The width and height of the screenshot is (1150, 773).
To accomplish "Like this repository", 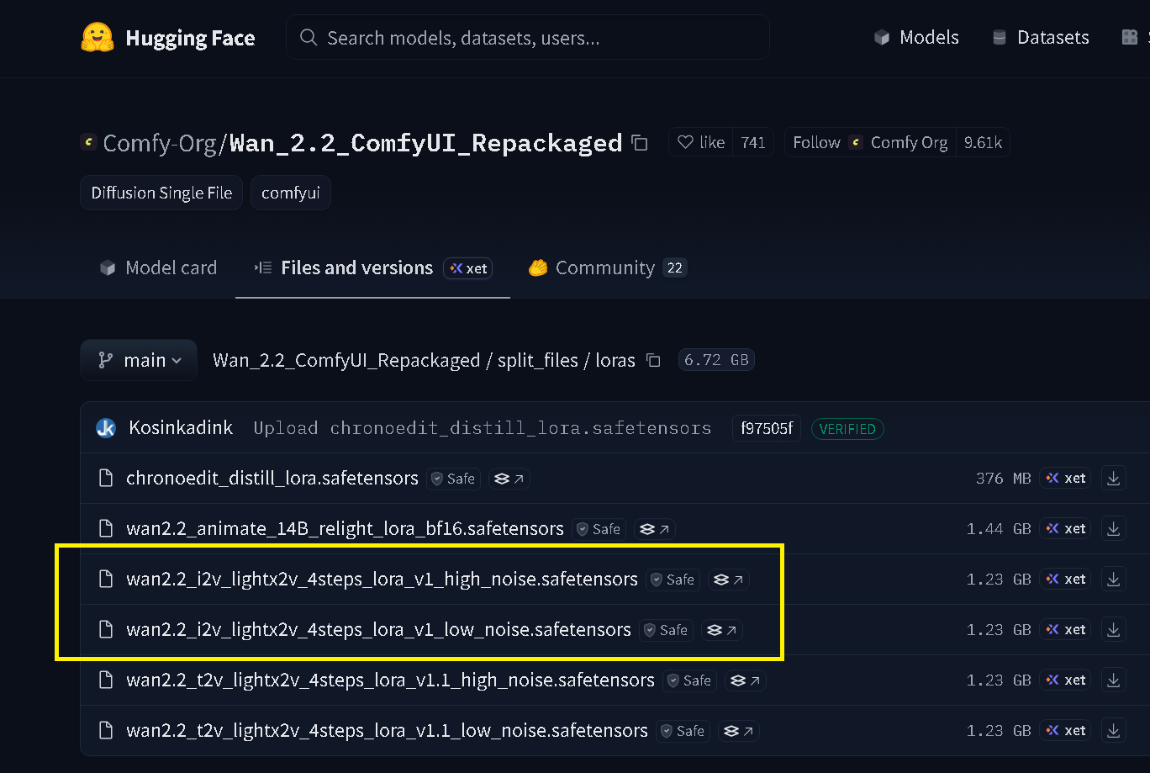I will 701,143.
